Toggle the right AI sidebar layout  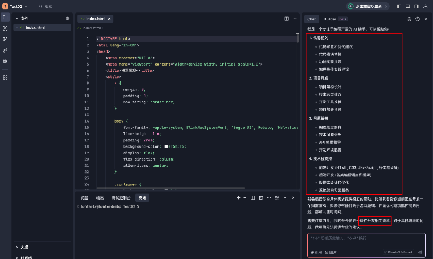click(x=416, y=6)
